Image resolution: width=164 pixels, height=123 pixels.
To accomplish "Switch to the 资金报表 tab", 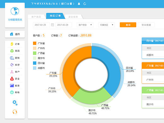I will [73, 17].
